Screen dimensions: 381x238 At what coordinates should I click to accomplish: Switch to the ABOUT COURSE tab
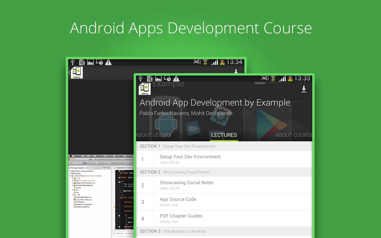(x=293, y=135)
